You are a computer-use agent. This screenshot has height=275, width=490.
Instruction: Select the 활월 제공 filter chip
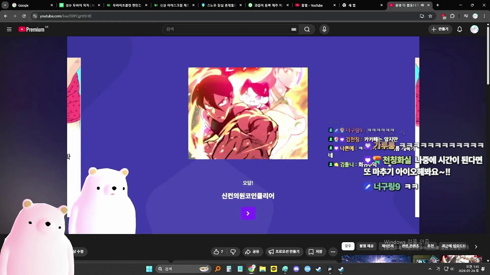[366, 246]
